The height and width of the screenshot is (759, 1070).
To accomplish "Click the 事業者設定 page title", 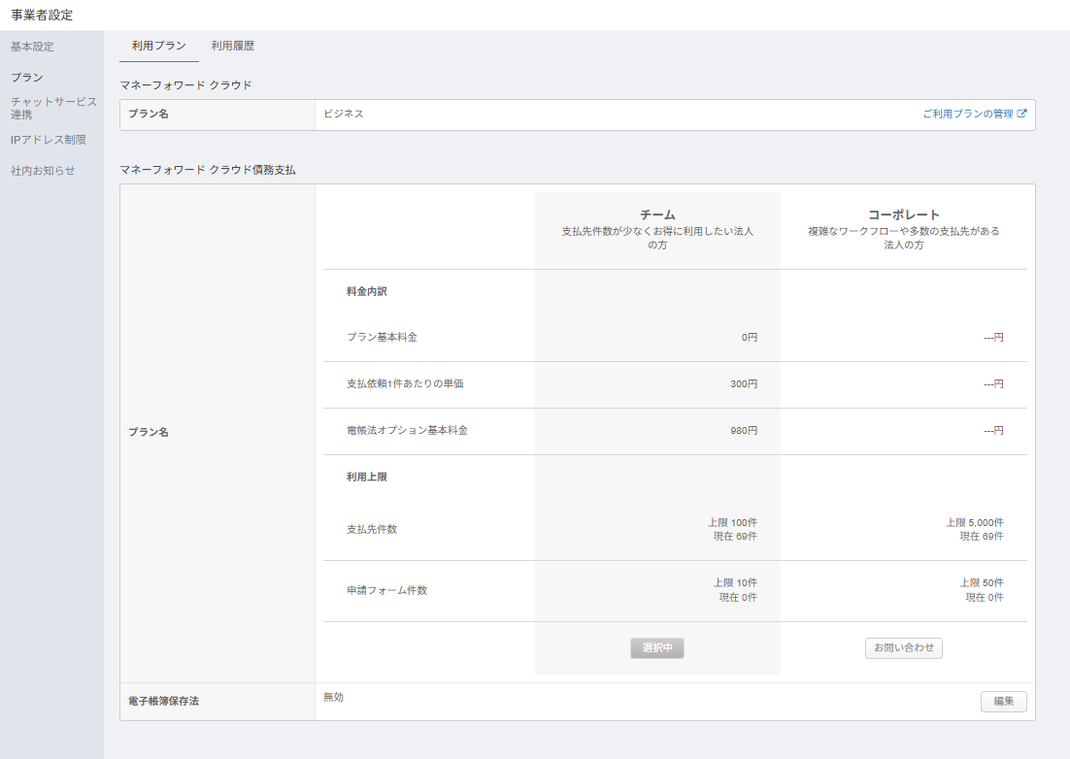I will point(43,15).
